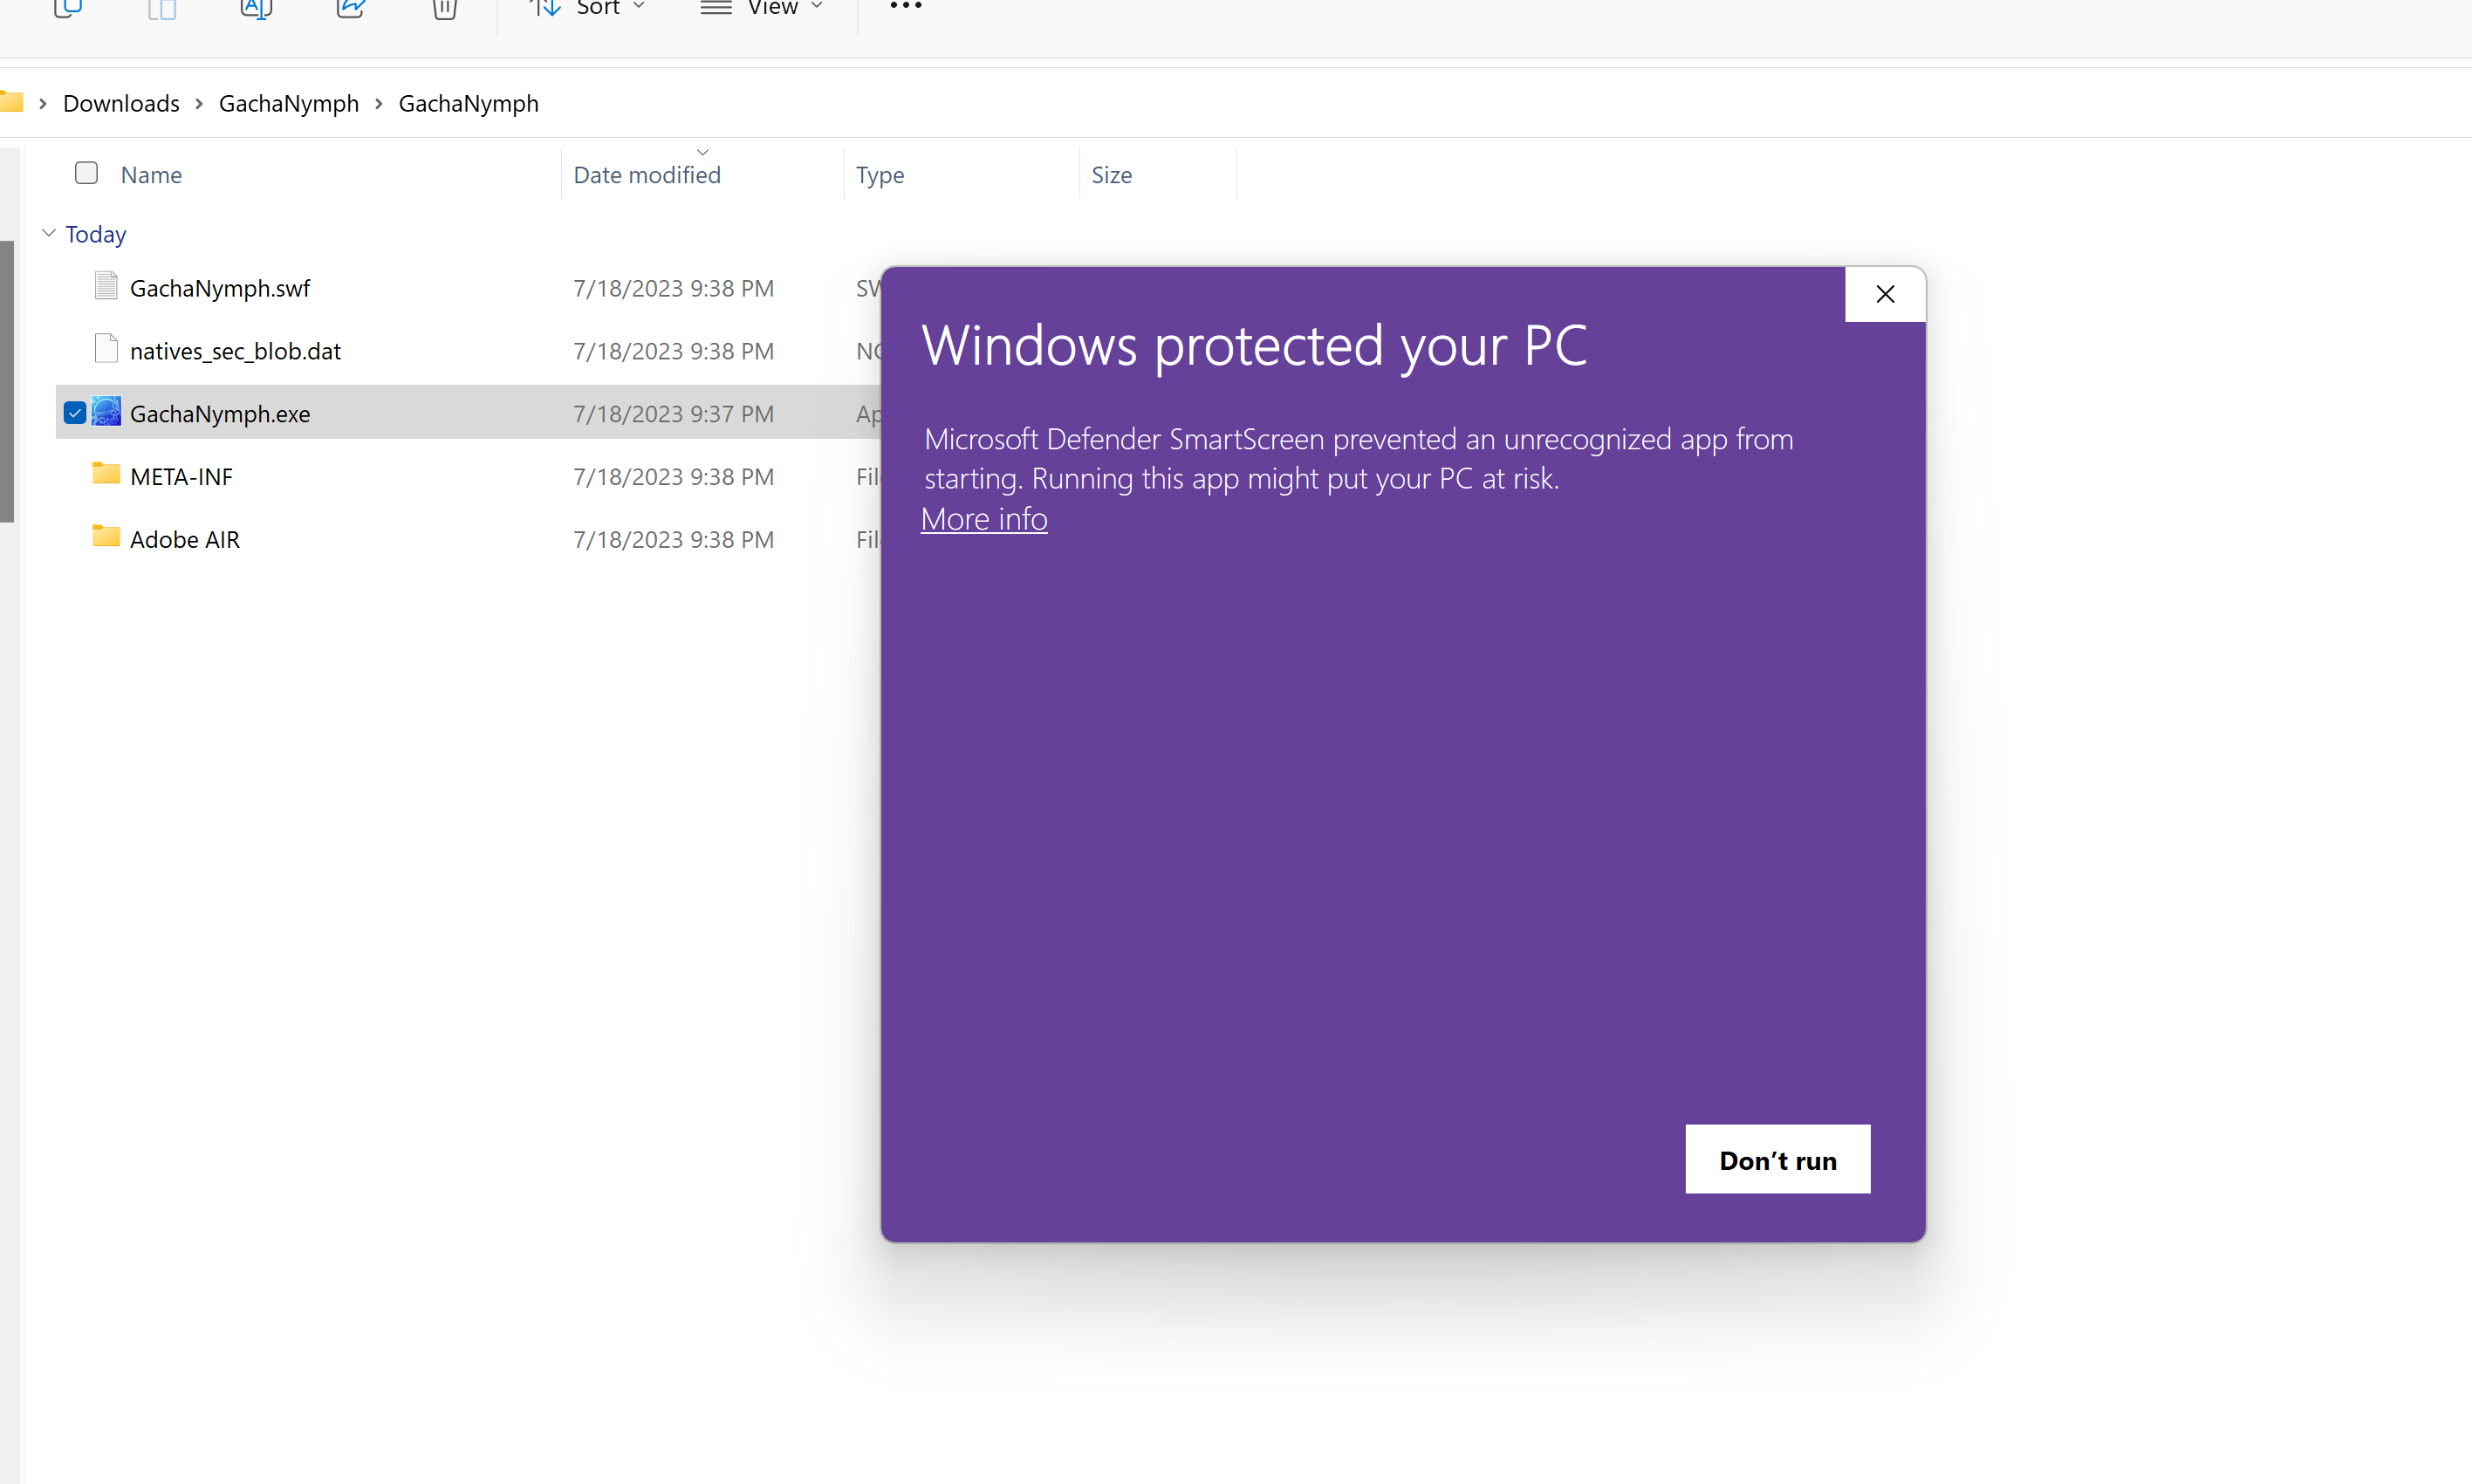Select the file named natives_sec_blob.dat

tap(235, 351)
